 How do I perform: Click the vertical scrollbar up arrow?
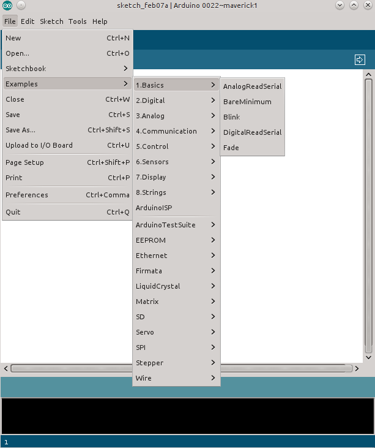coord(368,75)
